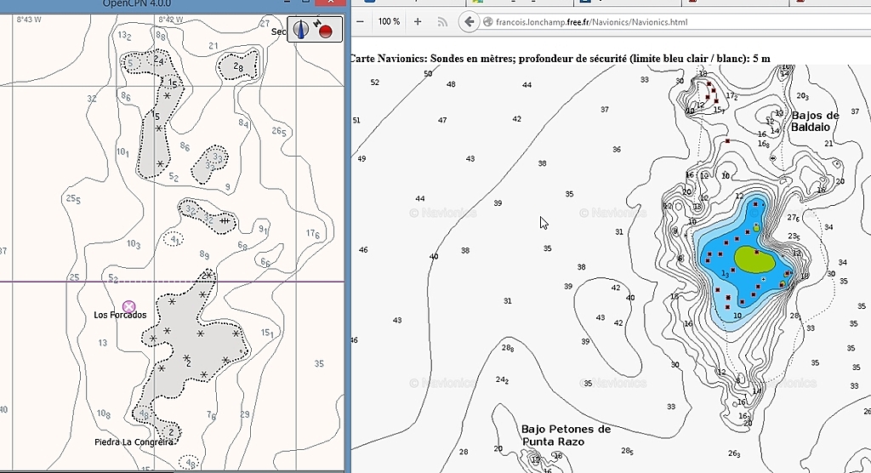Click the 'Bajo Petones de Punta Razo' label
Viewport: 871px width, 473px height.
pos(566,436)
